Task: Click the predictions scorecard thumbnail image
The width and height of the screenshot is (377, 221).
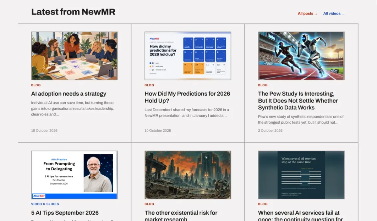Action: (188, 56)
